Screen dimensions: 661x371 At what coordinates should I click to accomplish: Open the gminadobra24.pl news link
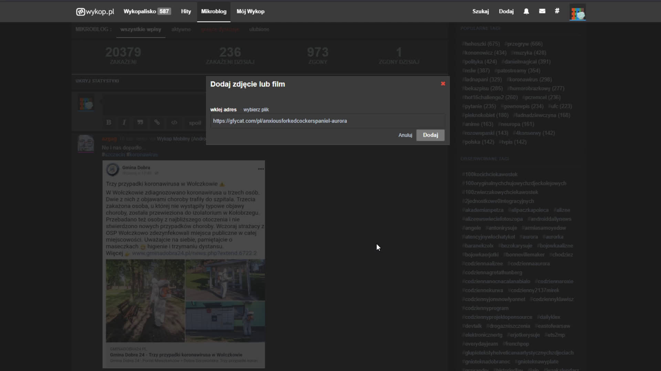pyautogui.click(x=194, y=253)
